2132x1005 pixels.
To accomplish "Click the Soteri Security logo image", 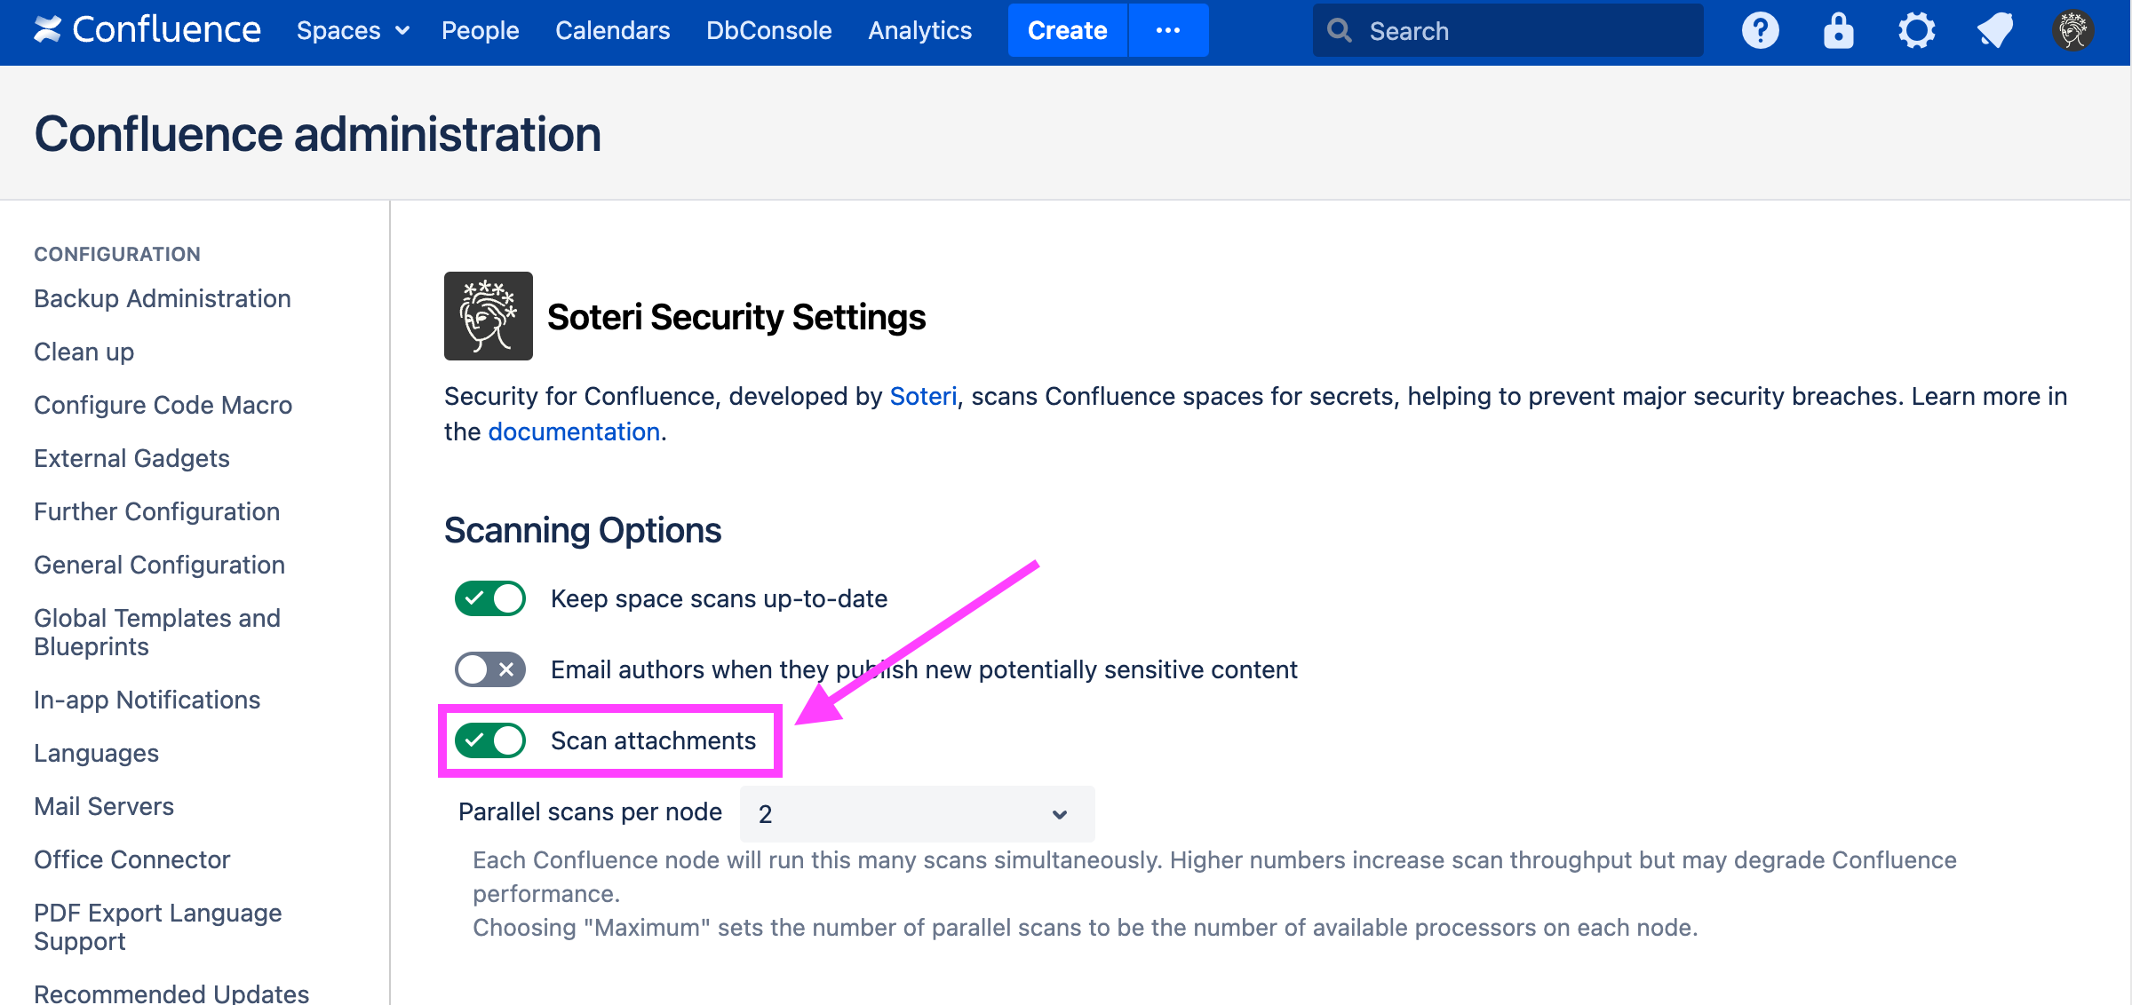I will [489, 316].
